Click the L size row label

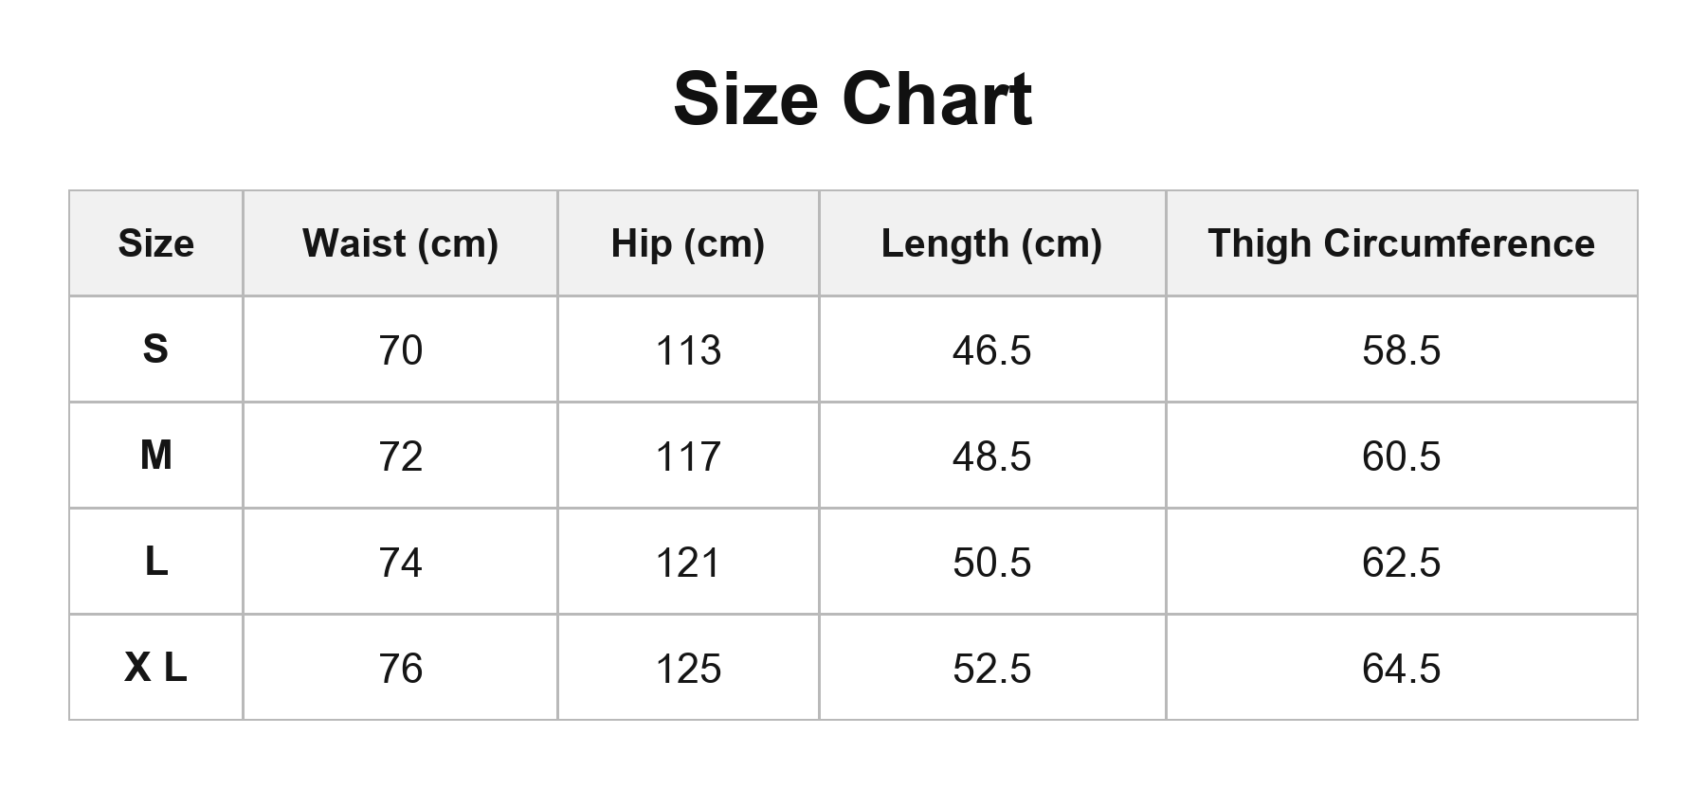tap(156, 562)
